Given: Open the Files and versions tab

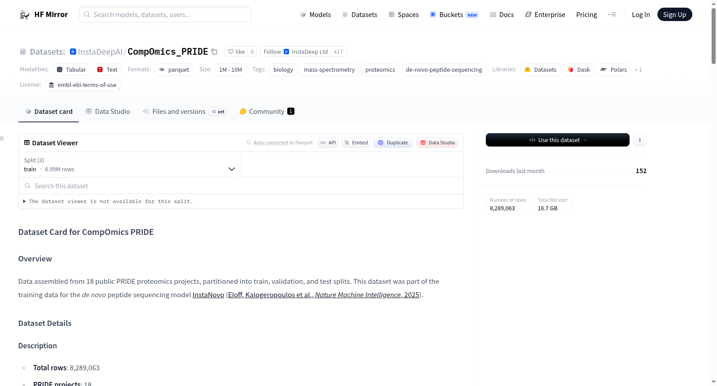Looking at the screenshot, I should (x=185, y=112).
